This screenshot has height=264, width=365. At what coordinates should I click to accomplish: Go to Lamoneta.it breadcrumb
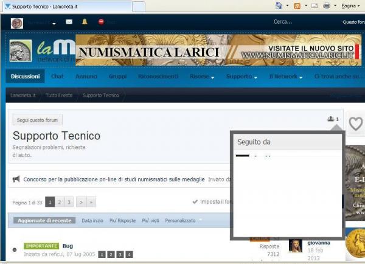[23, 96]
